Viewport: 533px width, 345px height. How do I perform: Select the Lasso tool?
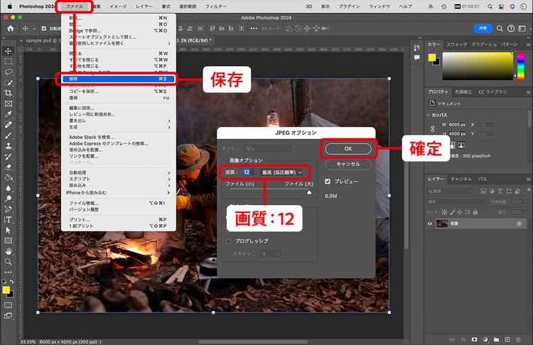point(8,72)
